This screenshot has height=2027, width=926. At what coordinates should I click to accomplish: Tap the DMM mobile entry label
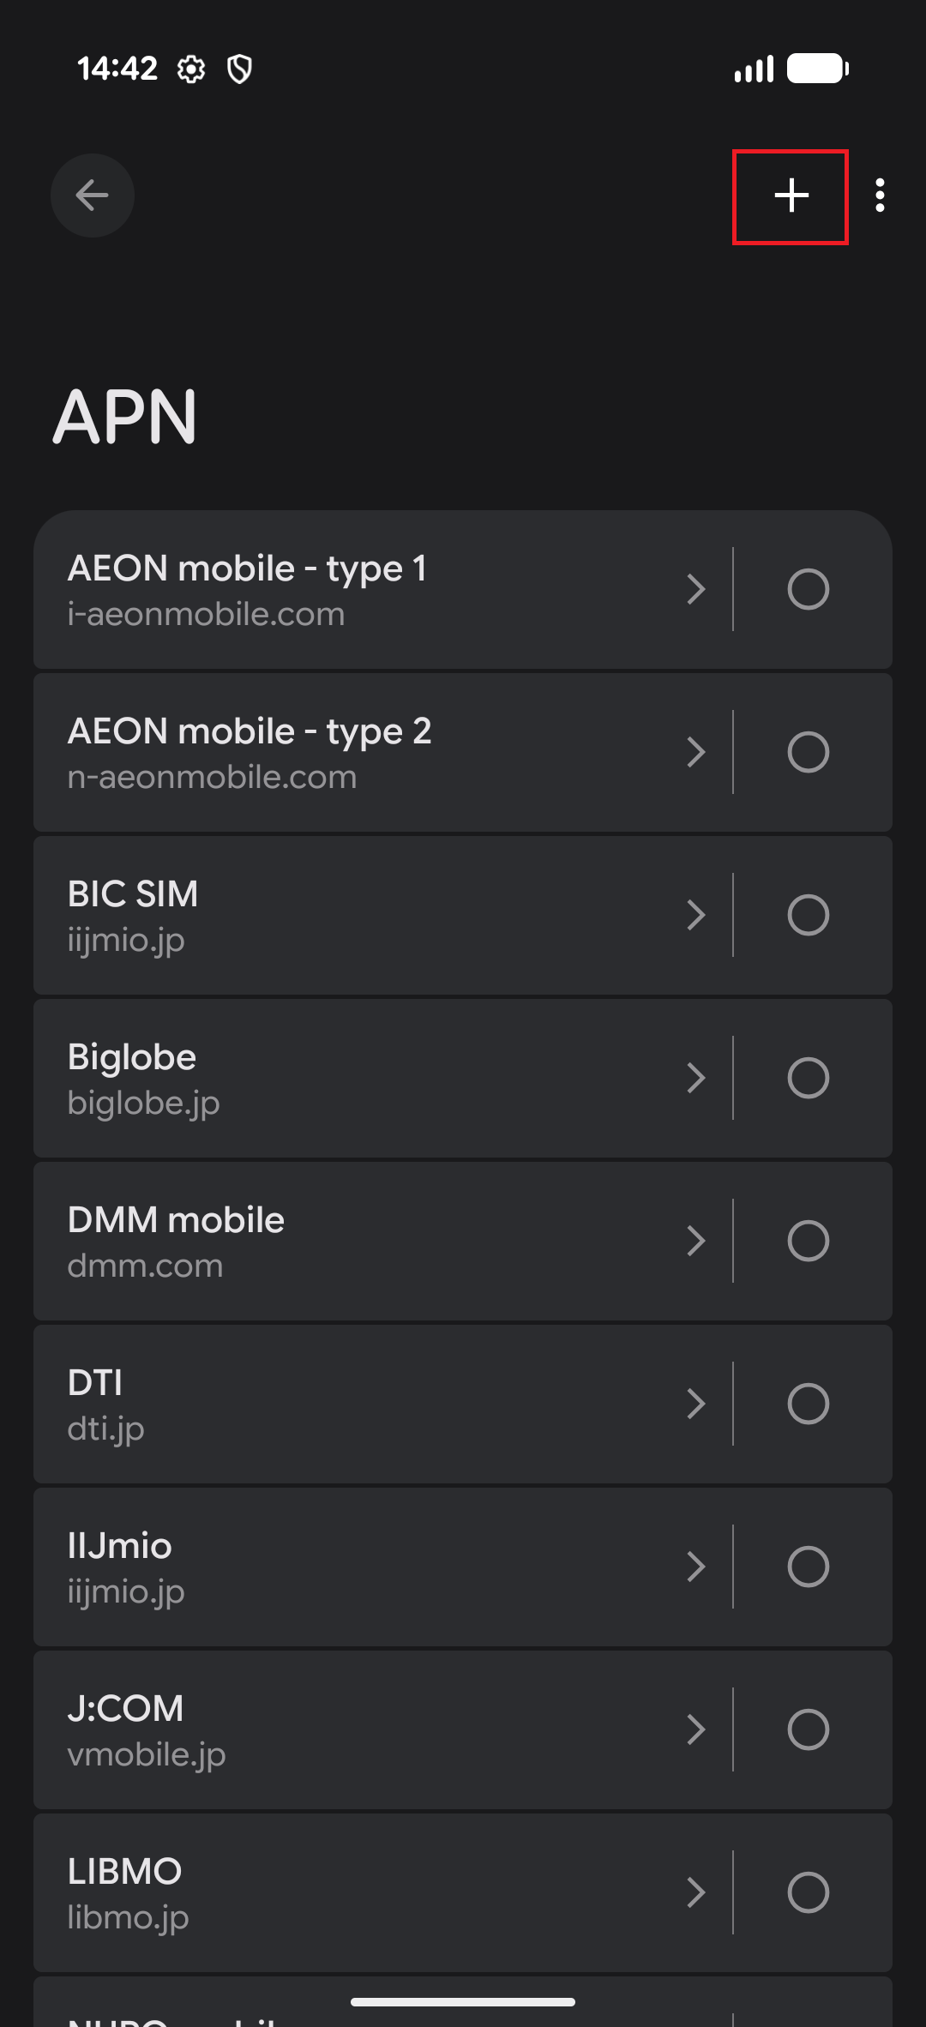point(177,1220)
